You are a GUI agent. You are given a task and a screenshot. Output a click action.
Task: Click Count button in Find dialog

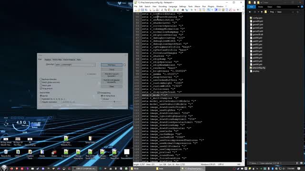tap(112, 69)
